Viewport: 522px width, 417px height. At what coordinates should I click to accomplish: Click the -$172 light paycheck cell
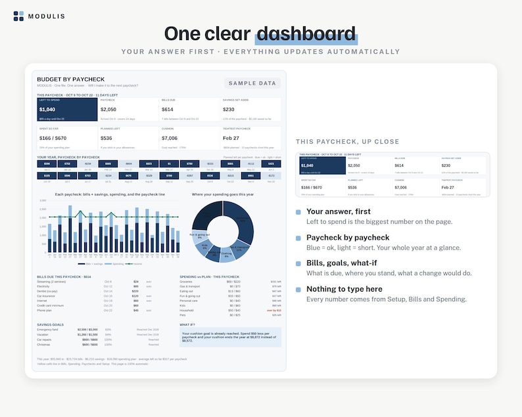point(271,175)
